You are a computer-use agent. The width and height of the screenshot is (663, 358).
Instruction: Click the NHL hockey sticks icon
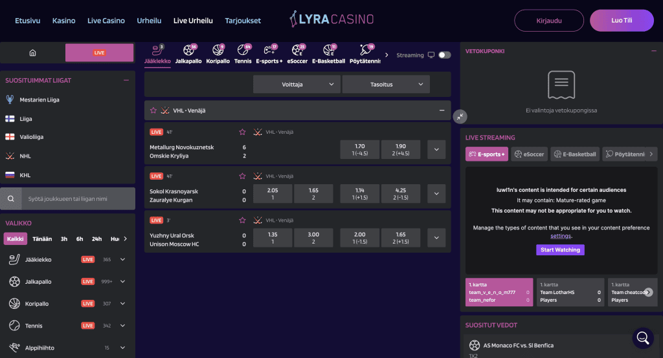pos(10,156)
